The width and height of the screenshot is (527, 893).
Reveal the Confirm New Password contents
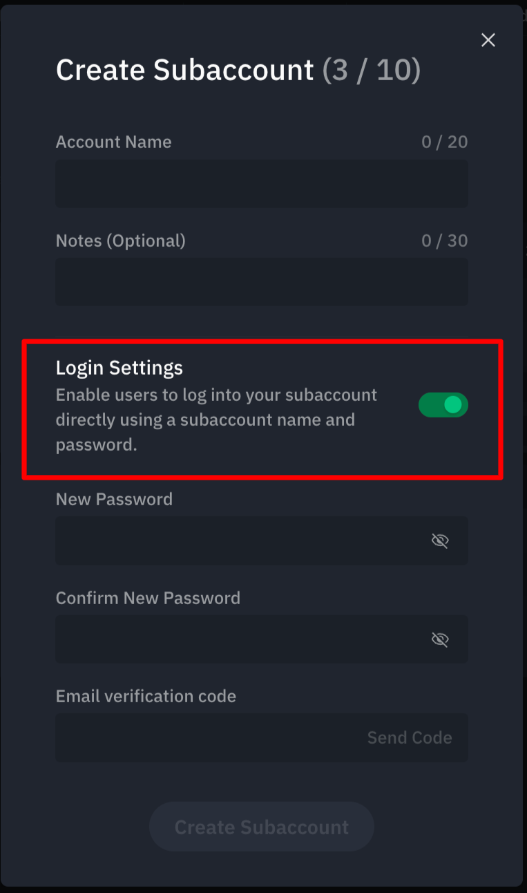(440, 639)
